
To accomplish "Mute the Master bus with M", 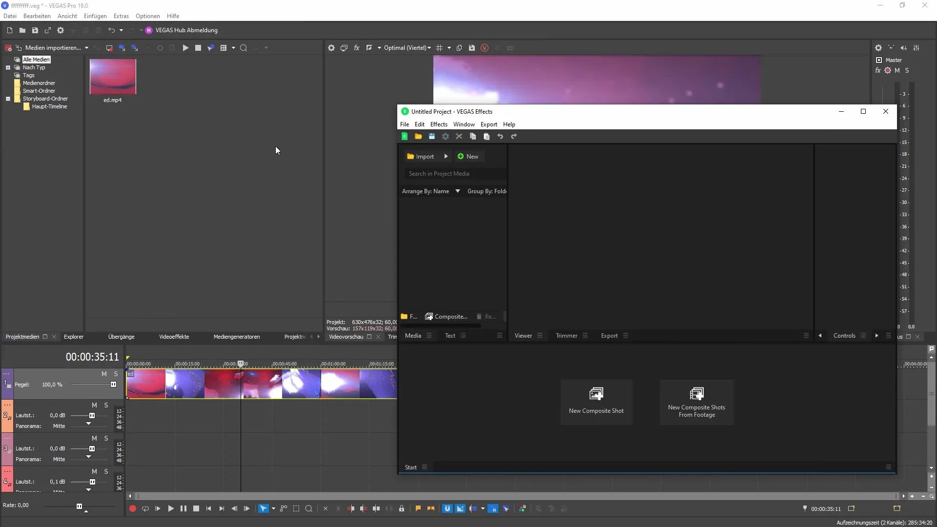I will tap(897, 70).
